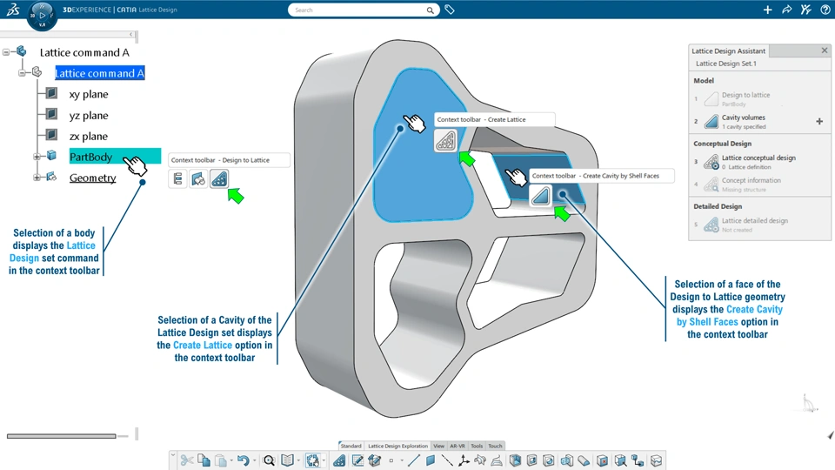Open the Undo history dropdown arrow
Image resolution: width=835 pixels, height=470 pixels.
point(255,460)
